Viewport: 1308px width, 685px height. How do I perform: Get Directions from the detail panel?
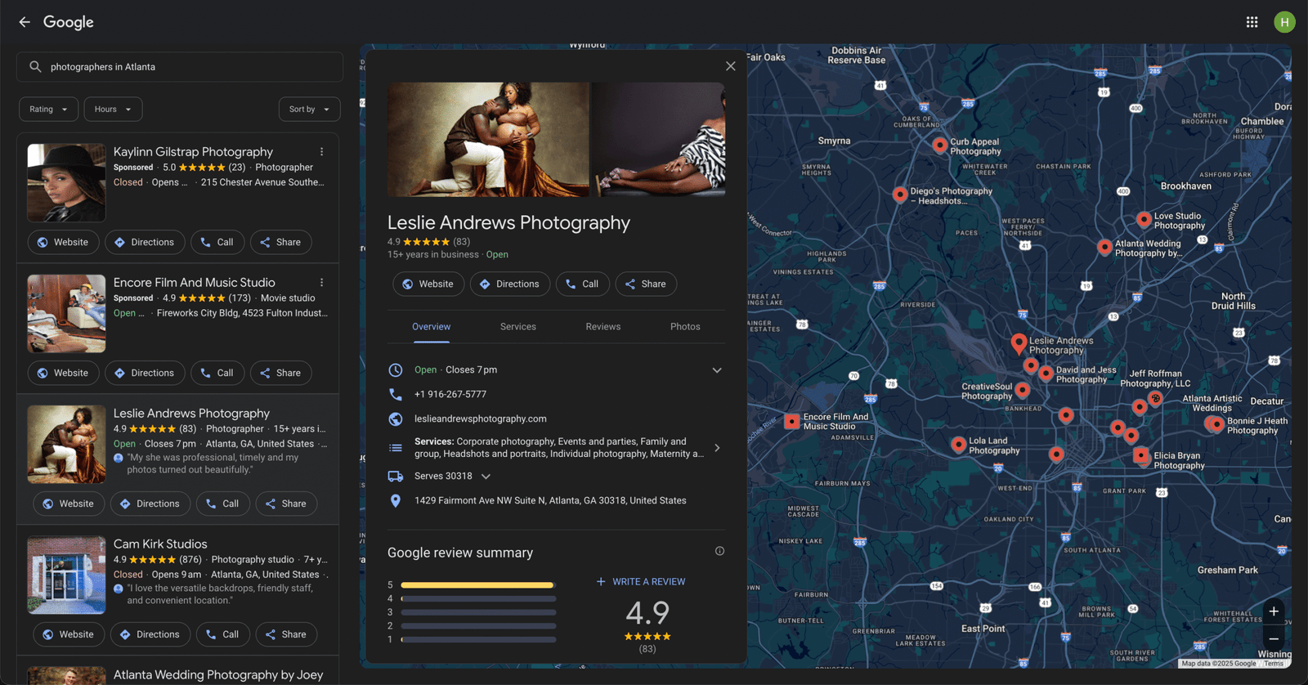click(510, 284)
